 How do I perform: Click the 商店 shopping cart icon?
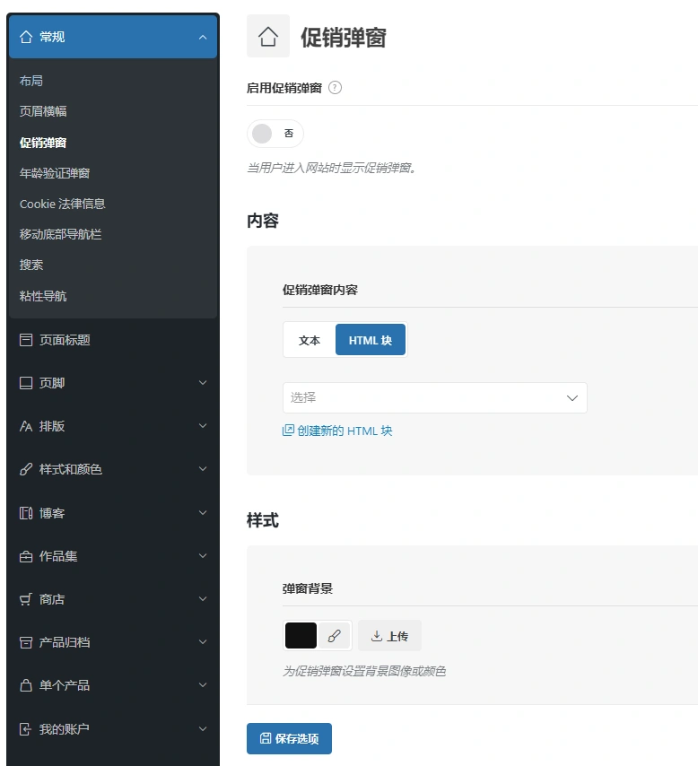pyautogui.click(x=26, y=599)
